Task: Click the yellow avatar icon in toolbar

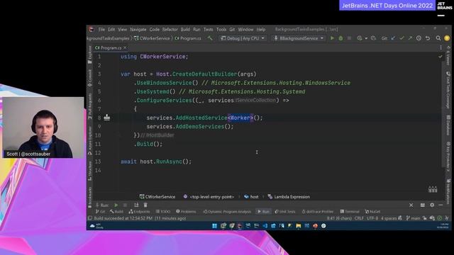Action: [x=447, y=38]
